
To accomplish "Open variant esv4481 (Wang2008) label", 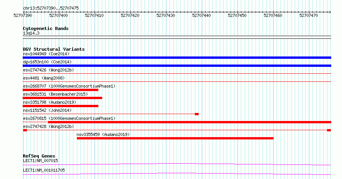I will coord(44,78).
